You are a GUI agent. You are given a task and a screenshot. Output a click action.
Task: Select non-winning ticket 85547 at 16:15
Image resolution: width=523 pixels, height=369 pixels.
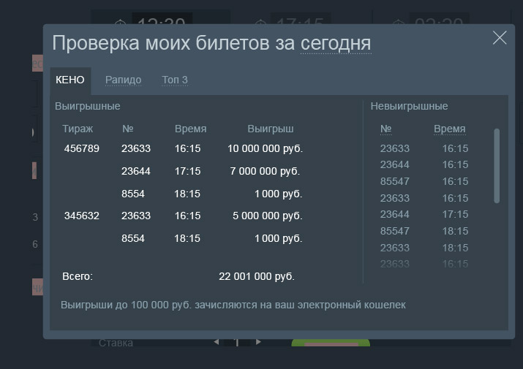[395, 181]
